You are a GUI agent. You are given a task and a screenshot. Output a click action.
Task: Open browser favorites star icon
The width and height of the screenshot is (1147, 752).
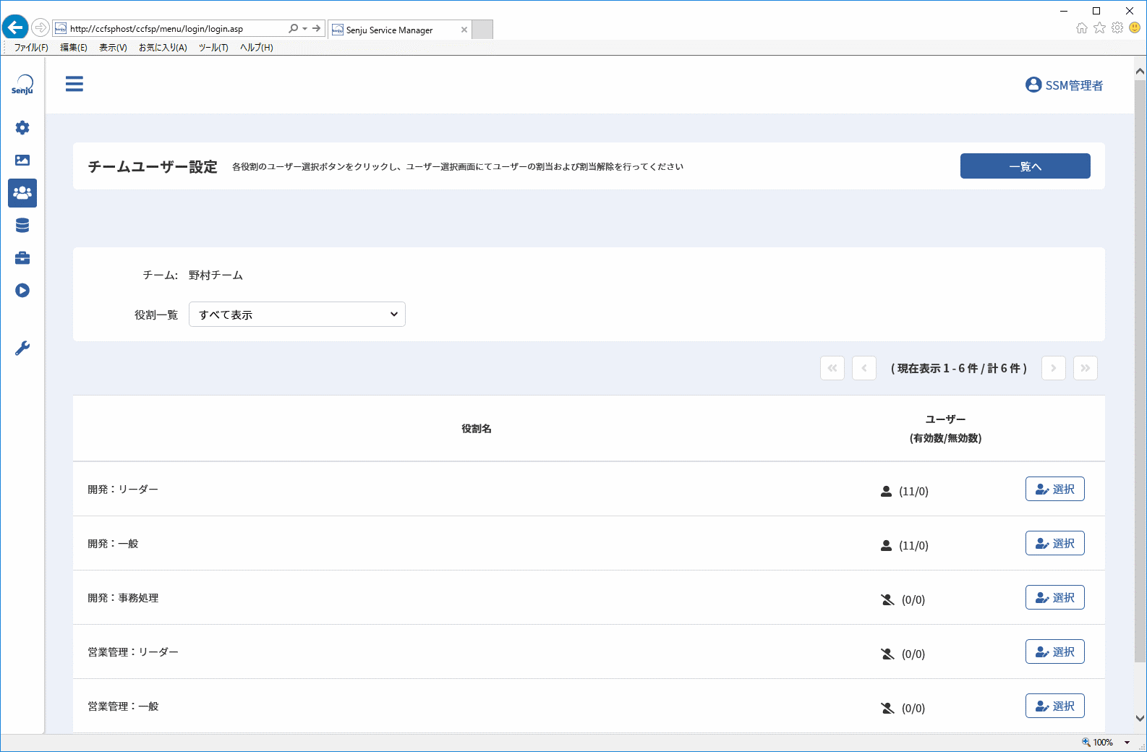click(x=1100, y=28)
